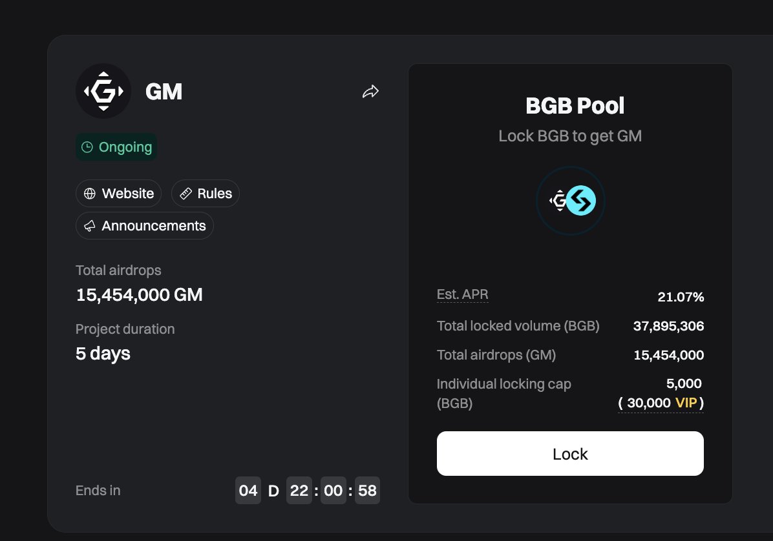Image resolution: width=773 pixels, height=541 pixels.
Task: Click the 21.07% APR value
Action: tap(681, 297)
